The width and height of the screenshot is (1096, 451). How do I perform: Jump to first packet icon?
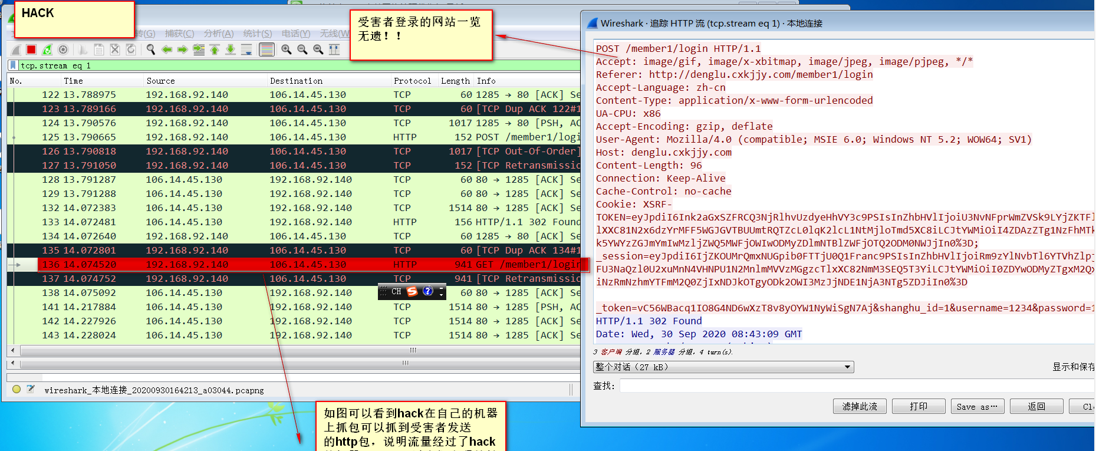215,50
